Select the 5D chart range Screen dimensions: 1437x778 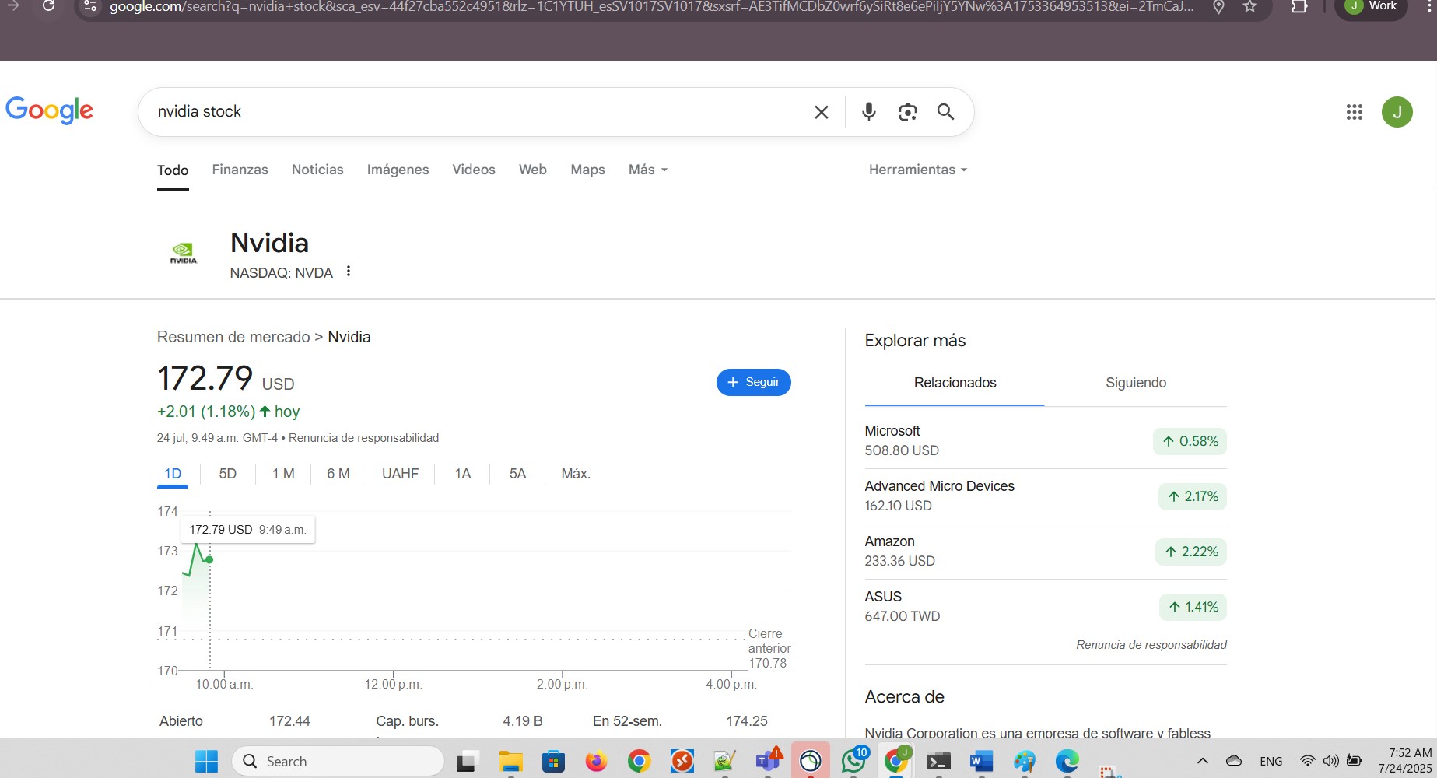[227, 474]
